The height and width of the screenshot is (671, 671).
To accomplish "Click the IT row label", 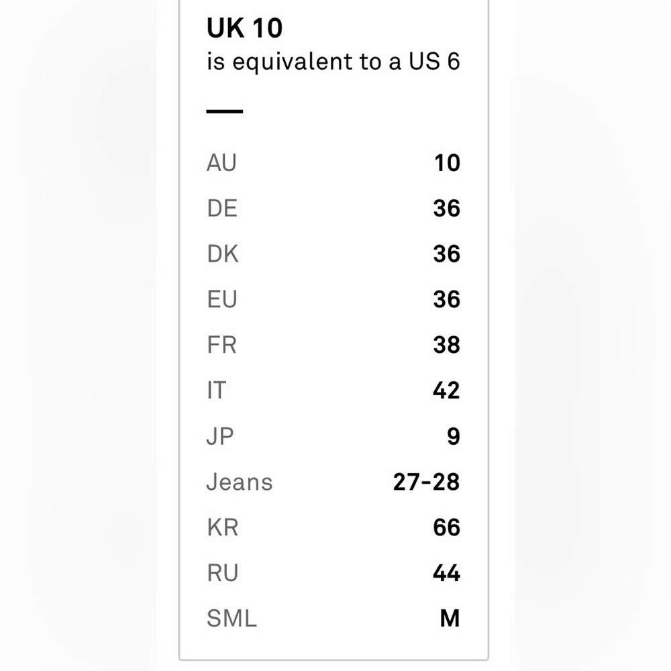I will (x=216, y=391).
